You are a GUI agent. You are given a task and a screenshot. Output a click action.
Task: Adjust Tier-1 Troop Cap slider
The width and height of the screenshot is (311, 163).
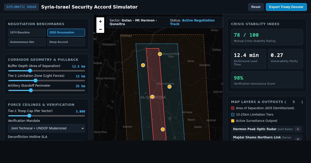click(46, 116)
